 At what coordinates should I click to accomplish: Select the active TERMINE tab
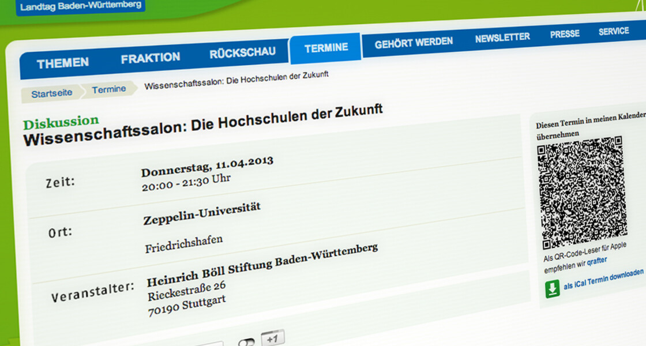pyautogui.click(x=326, y=48)
